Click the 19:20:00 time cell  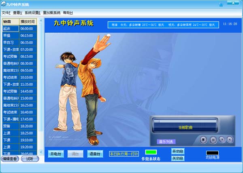point(28,147)
